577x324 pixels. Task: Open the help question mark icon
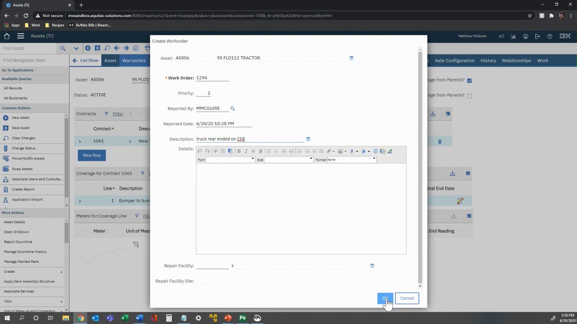[550, 36]
